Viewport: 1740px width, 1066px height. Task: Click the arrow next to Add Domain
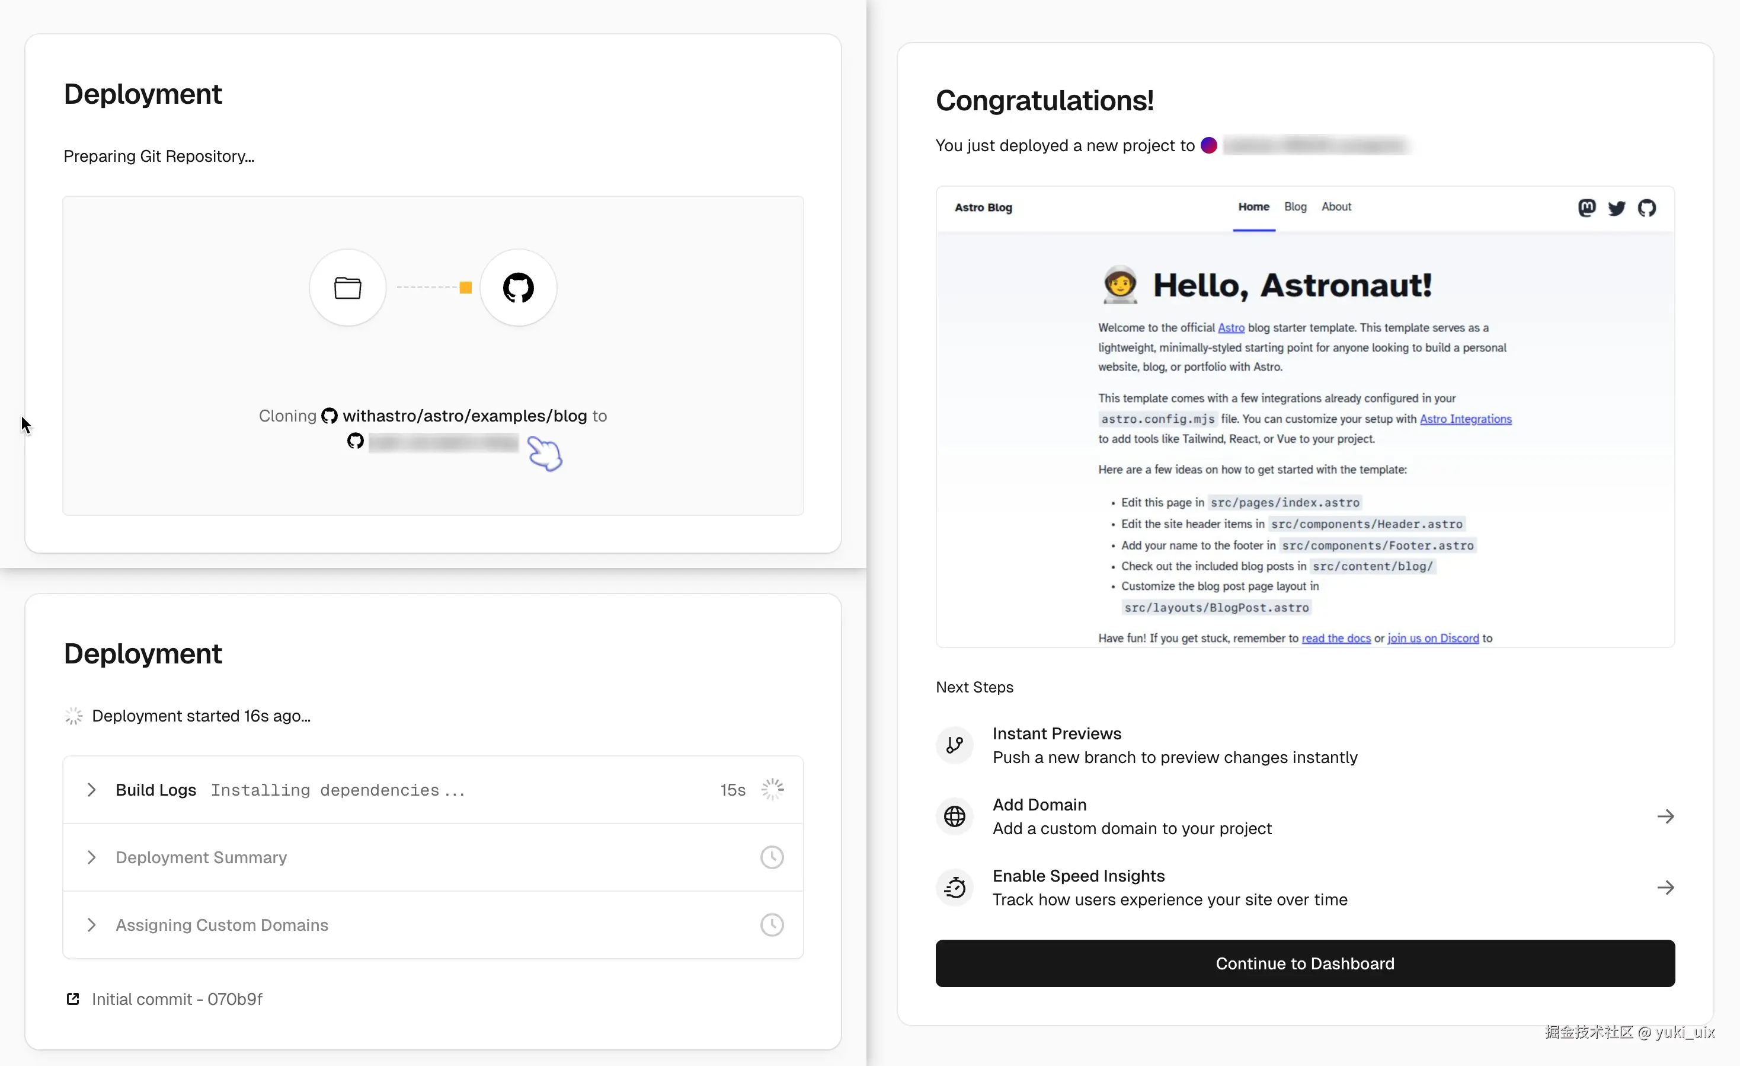pos(1665,816)
